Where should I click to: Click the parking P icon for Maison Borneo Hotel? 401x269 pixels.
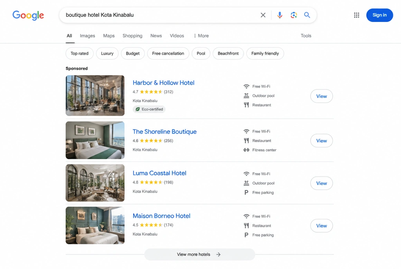coord(246,235)
